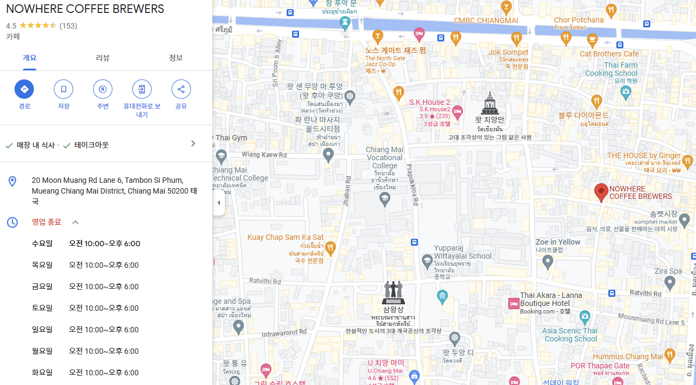Click the 수요일 hours row
Image resolution: width=696 pixels, height=385 pixels.
click(x=86, y=244)
